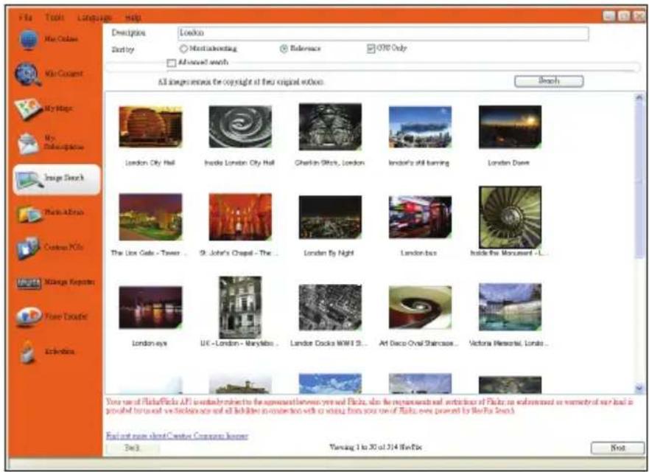
Task: Click the red Flickr API disclaimer text
Action: coord(370,406)
